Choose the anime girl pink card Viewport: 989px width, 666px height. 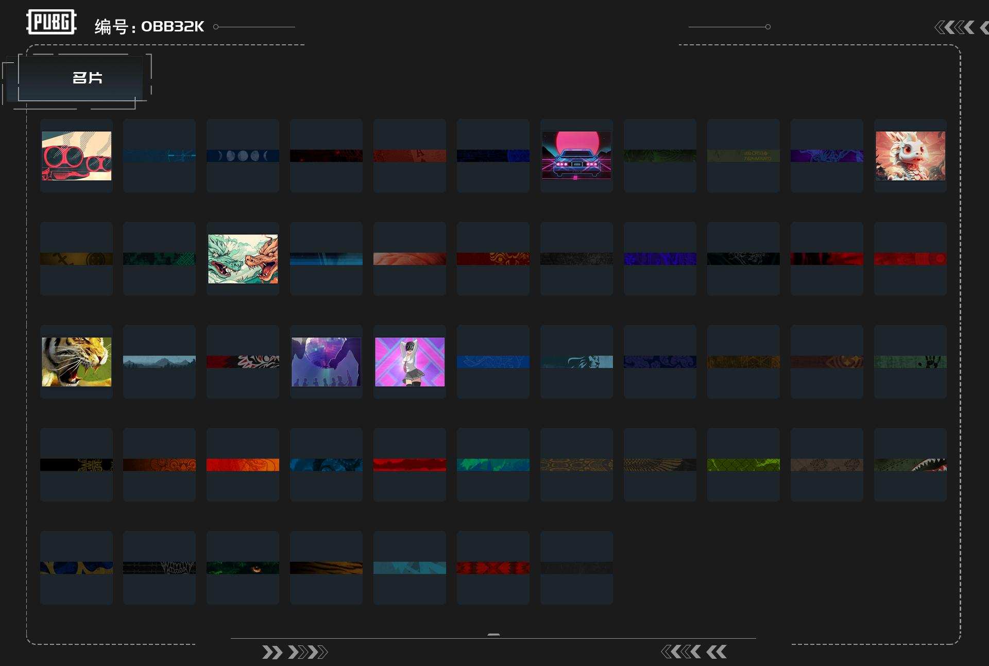point(410,362)
